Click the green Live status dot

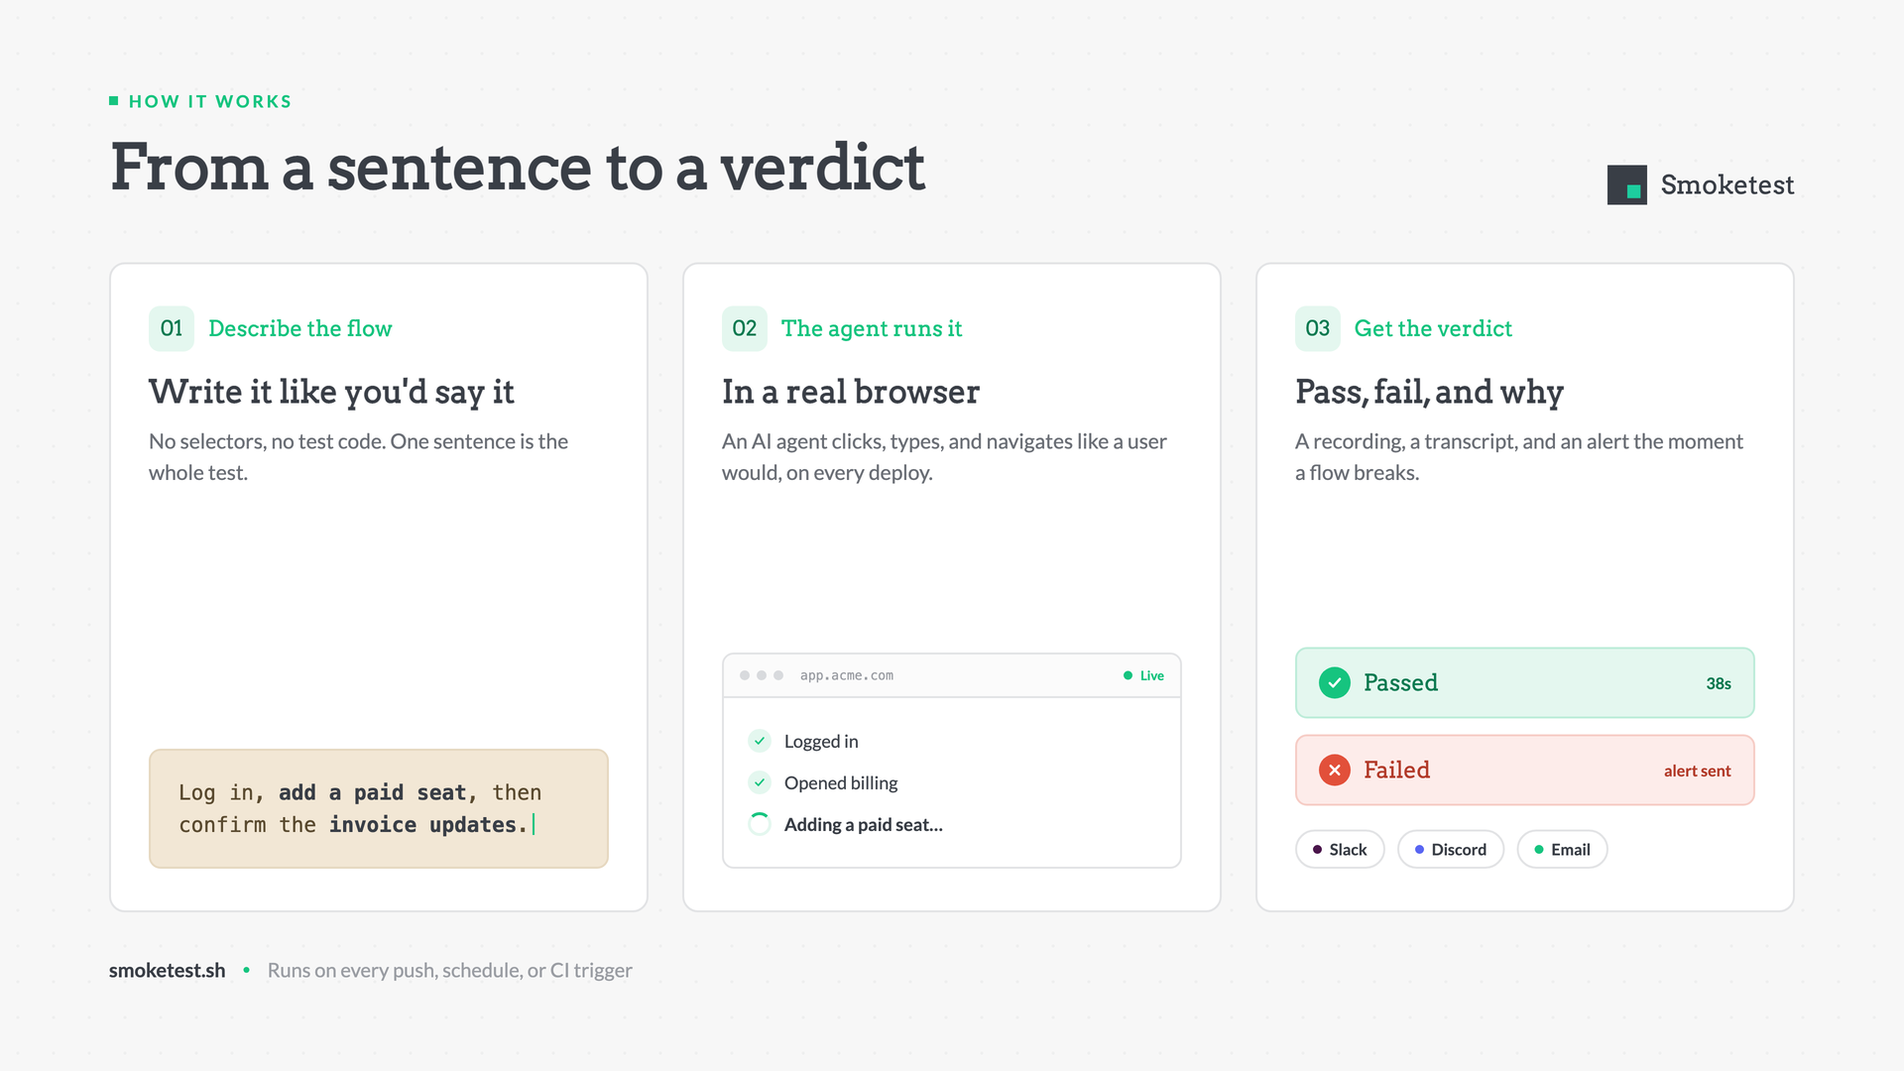[1128, 675]
